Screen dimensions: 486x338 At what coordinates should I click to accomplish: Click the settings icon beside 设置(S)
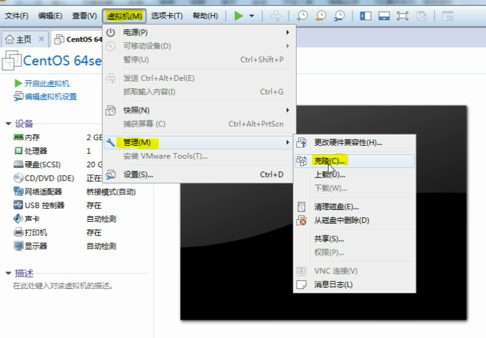111,175
